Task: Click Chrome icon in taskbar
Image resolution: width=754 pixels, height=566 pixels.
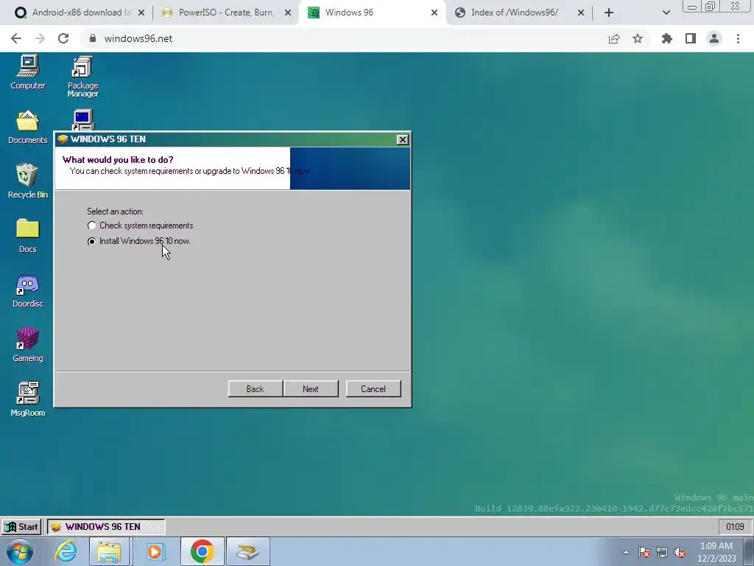Action: [202, 551]
